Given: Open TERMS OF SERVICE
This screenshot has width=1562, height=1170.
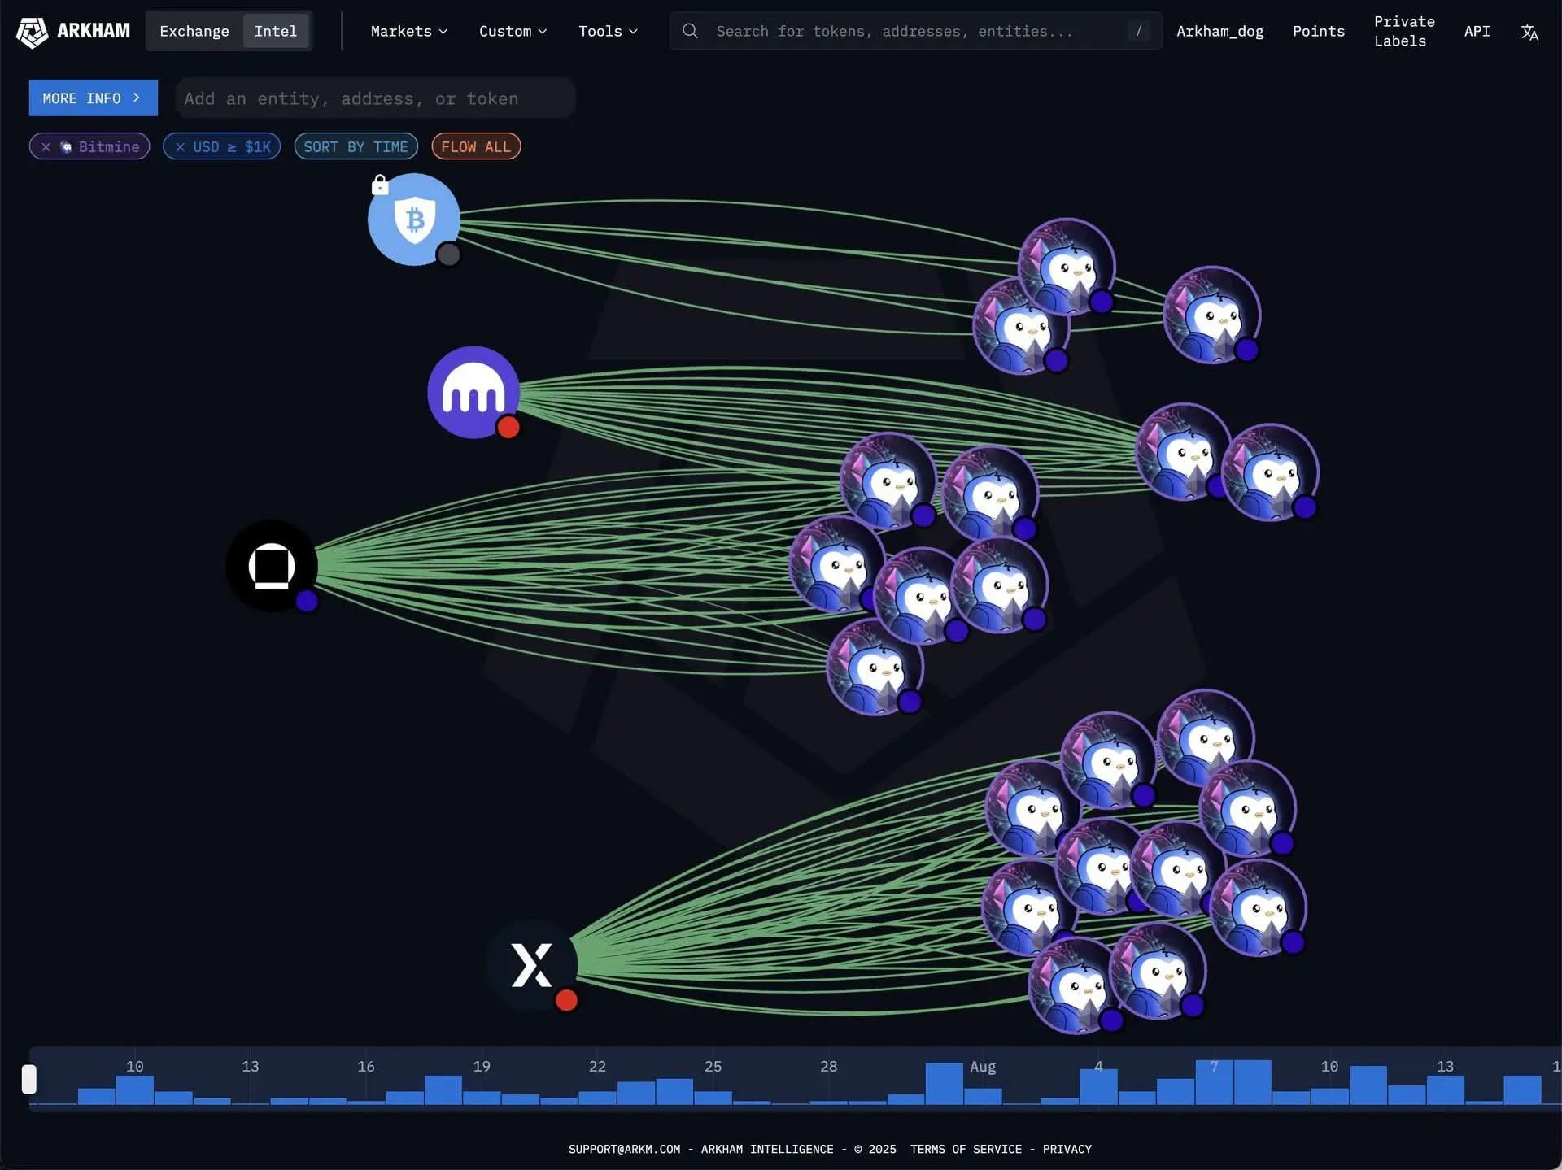Looking at the screenshot, I should (x=966, y=1149).
